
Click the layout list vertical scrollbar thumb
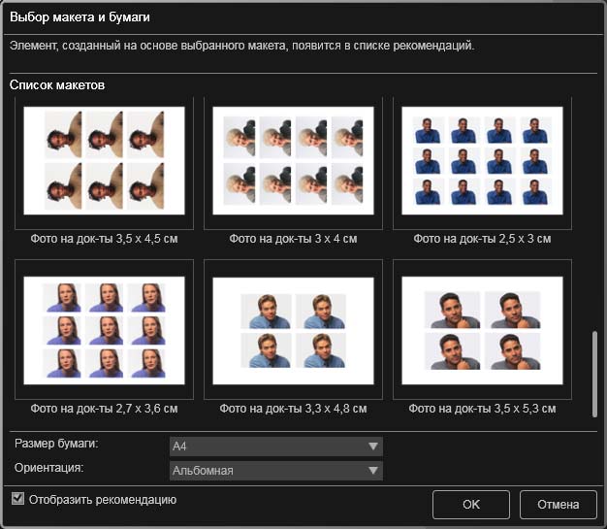coord(594,374)
